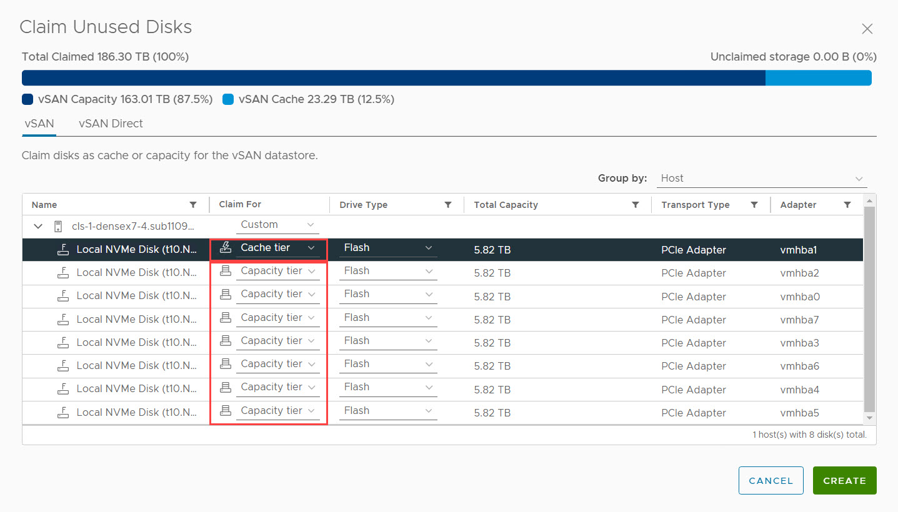Viewport: 898px width, 512px height.
Task: Switch to the vSAN Direct tab
Action: [x=111, y=124]
